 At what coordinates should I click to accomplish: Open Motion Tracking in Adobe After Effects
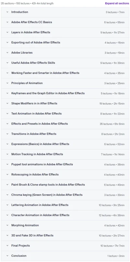point(65,154)
